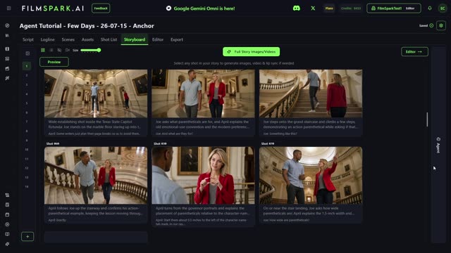Open project settings gear beside Saved
The height and width of the screenshot is (253, 451).
coord(441,25)
